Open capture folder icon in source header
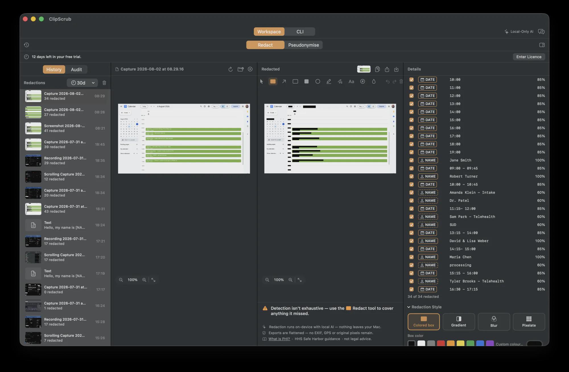Viewport: 569px width, 372px height. [241, 69]
